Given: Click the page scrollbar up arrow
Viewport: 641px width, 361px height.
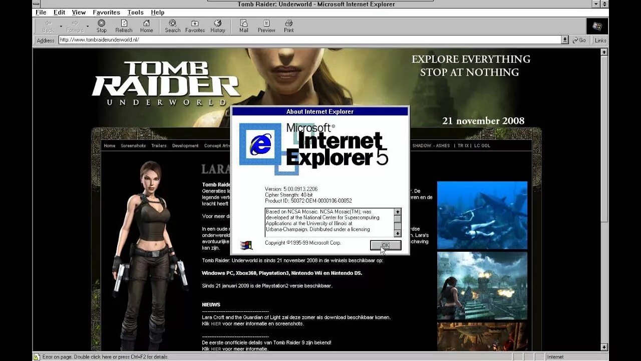Looking at the screenshot, I should point(604,52).
